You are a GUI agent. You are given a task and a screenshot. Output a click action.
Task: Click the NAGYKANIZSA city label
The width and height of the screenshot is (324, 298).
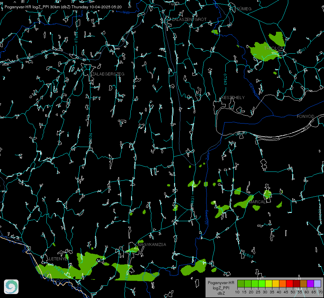(152, 245)
